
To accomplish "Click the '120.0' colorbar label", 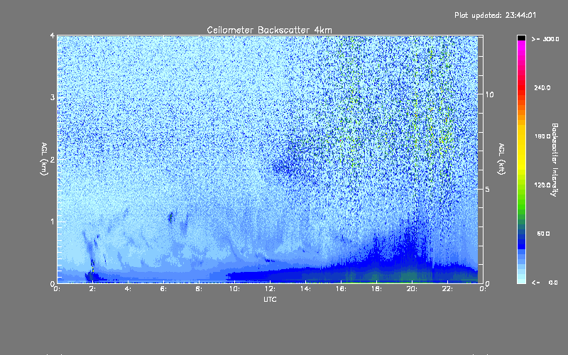I will (x=542, y=185).
